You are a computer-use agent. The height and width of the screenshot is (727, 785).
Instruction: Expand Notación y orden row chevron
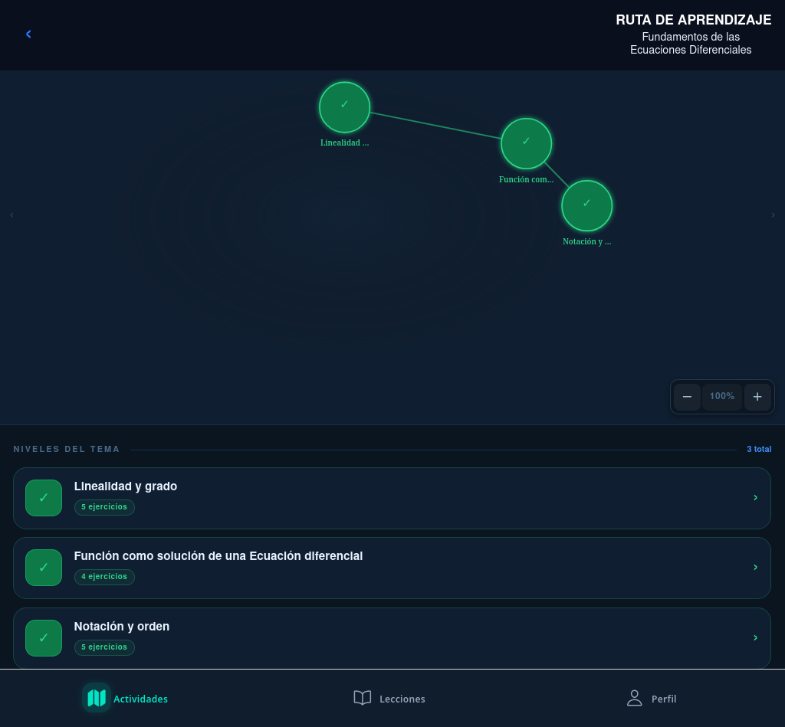tap(755, 638)
